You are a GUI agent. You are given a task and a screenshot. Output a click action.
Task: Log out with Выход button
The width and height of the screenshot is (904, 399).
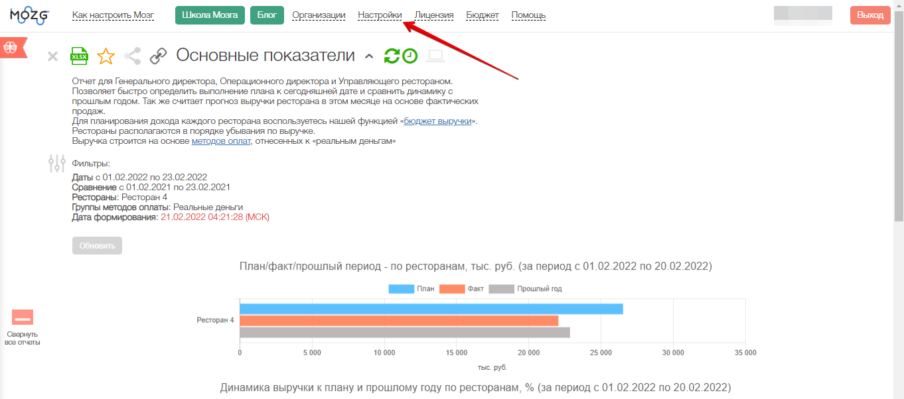tap(870, 15)
